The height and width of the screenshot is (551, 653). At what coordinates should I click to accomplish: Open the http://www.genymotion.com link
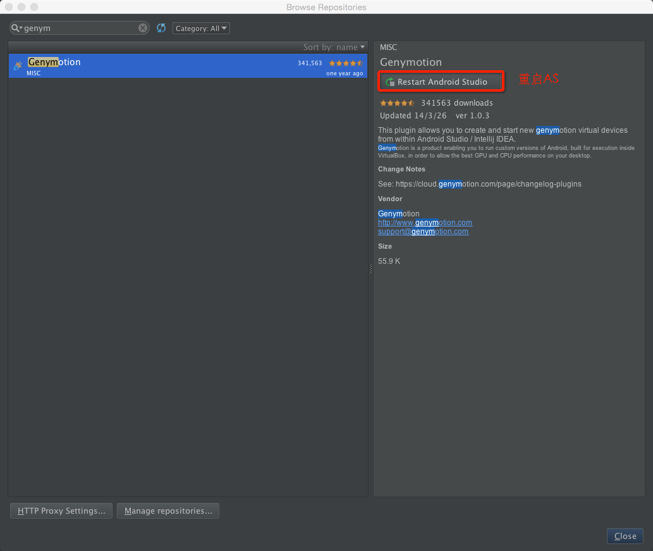click(425, 223)
